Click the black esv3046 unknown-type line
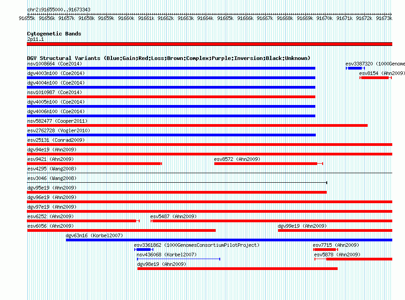Screen dimensions: 405x300 click(177, 183)
